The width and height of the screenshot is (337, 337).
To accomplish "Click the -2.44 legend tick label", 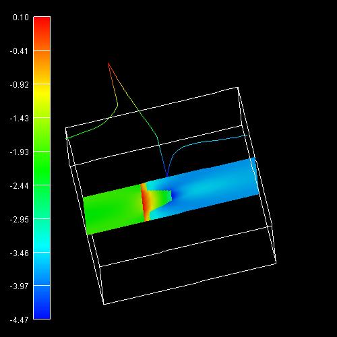I will coord(20,186).
